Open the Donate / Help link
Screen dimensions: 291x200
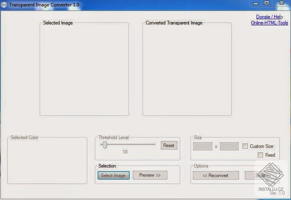[269, 17]
